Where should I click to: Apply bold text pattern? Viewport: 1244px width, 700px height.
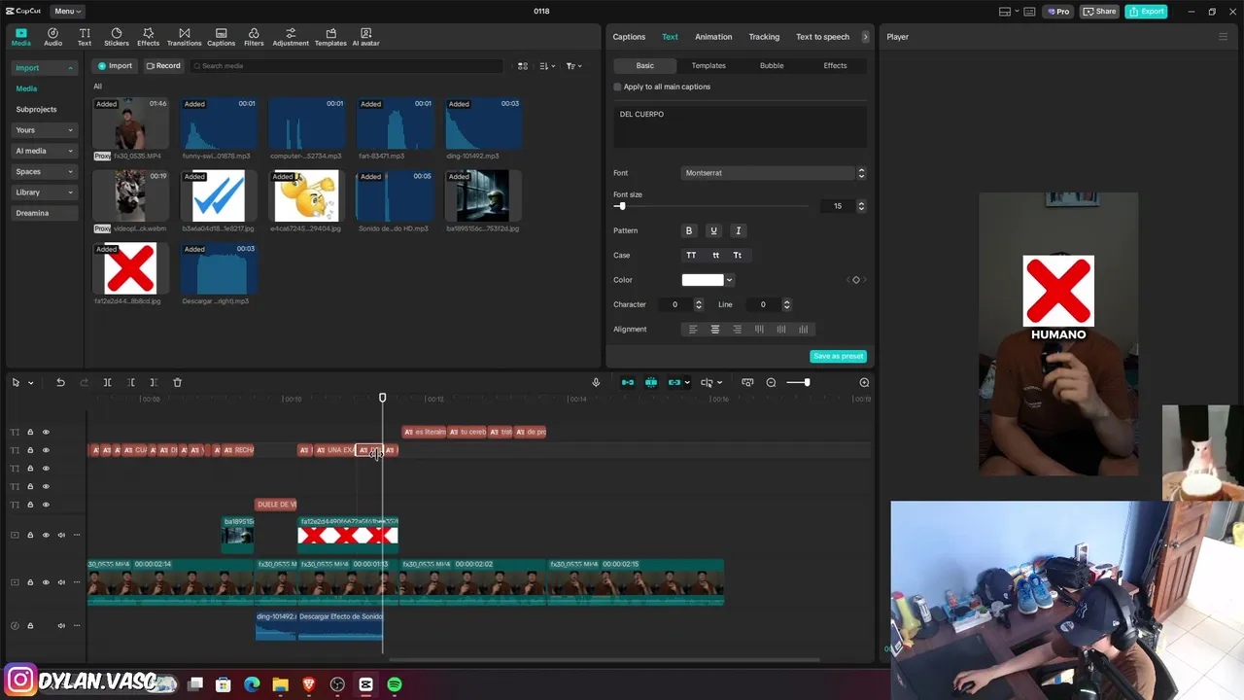pyautogui.click(x=689, y=230)
